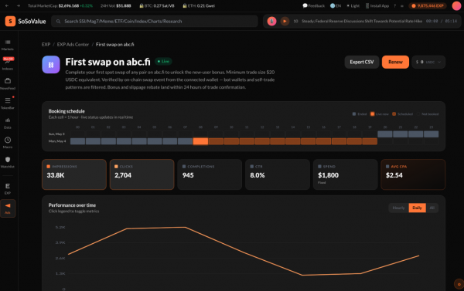464x291 pixels.
Task: Click the Scheduled legend swatch
Action: point(394,114)
